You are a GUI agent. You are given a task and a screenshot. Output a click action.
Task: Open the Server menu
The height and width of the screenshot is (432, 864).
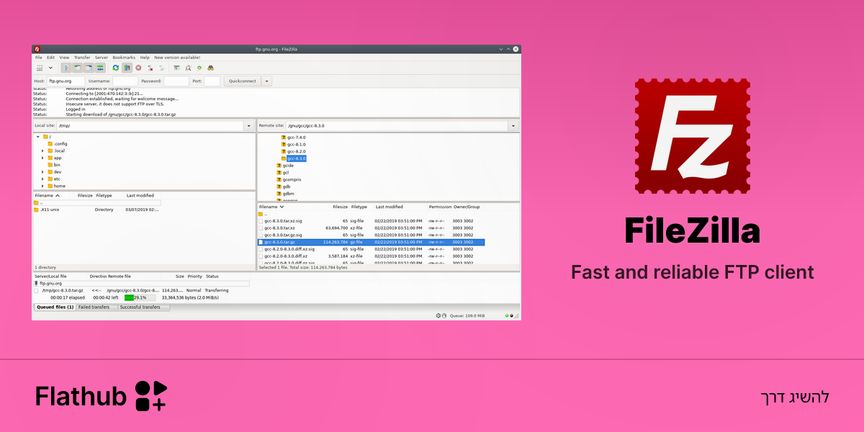[102, 57]
